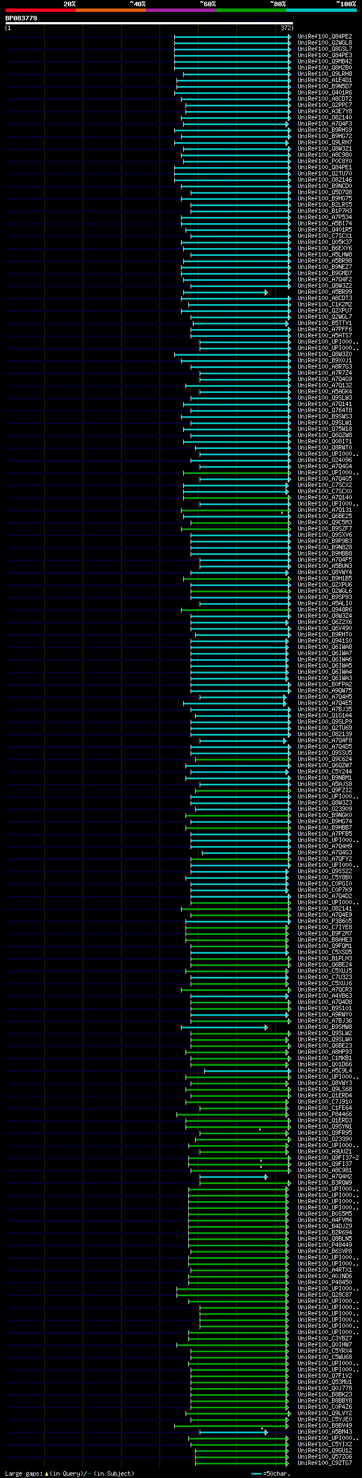
Task: Click hit label UniRef100_B6EXY6
Action: click(325, 249)
